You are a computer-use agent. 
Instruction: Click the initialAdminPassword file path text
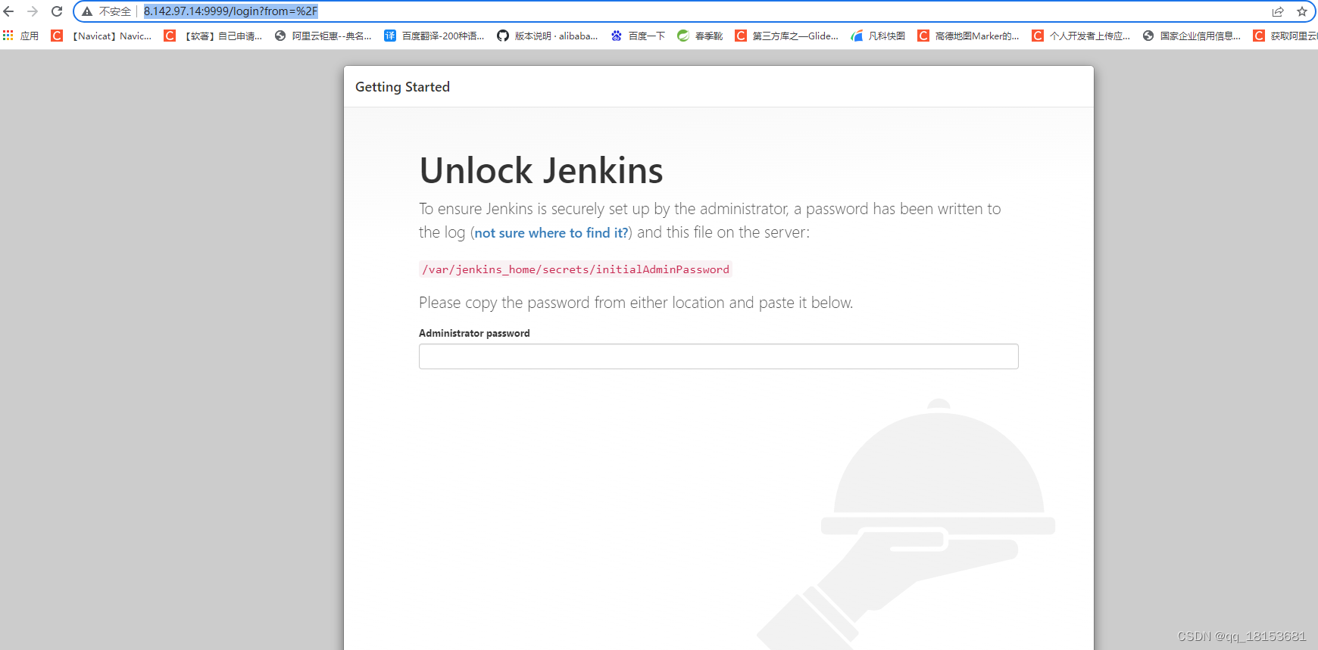pos(575,269)
